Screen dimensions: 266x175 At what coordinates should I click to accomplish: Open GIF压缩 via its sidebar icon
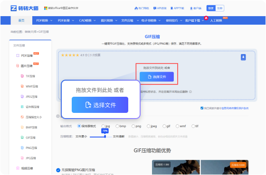point(22,138)
